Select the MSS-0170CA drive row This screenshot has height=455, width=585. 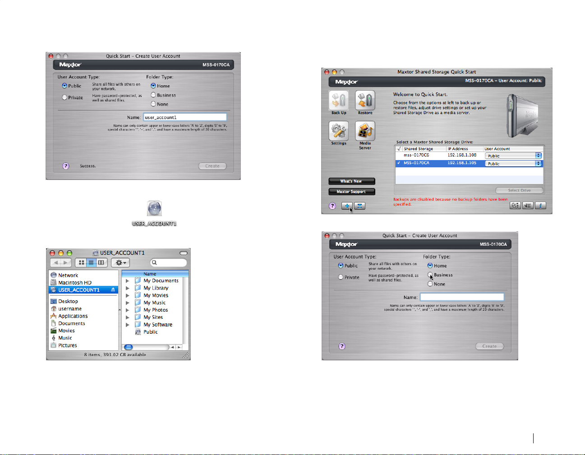(469, 163)
